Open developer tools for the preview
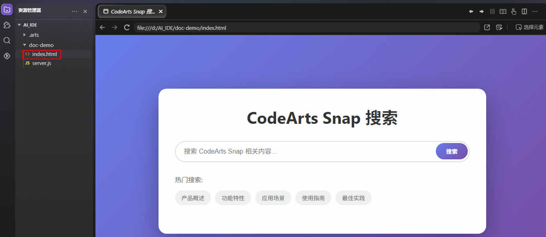This screenshot has width=546, height=237. click(x=499, y=27)
